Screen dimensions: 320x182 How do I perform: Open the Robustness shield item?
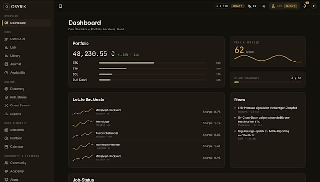point(26,97)
